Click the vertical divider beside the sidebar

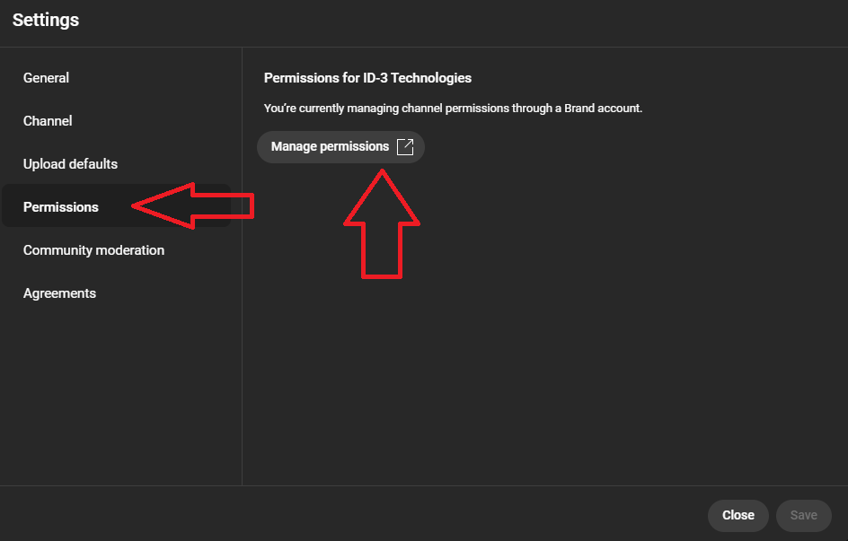tap(242, 266)
